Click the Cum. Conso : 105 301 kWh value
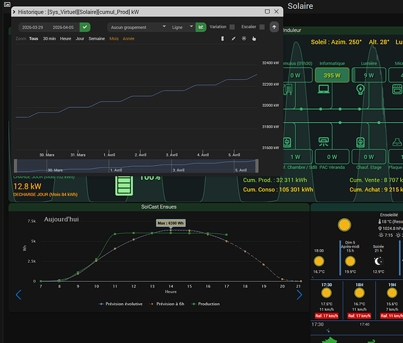The image size is (403, 343). [278, 189]
